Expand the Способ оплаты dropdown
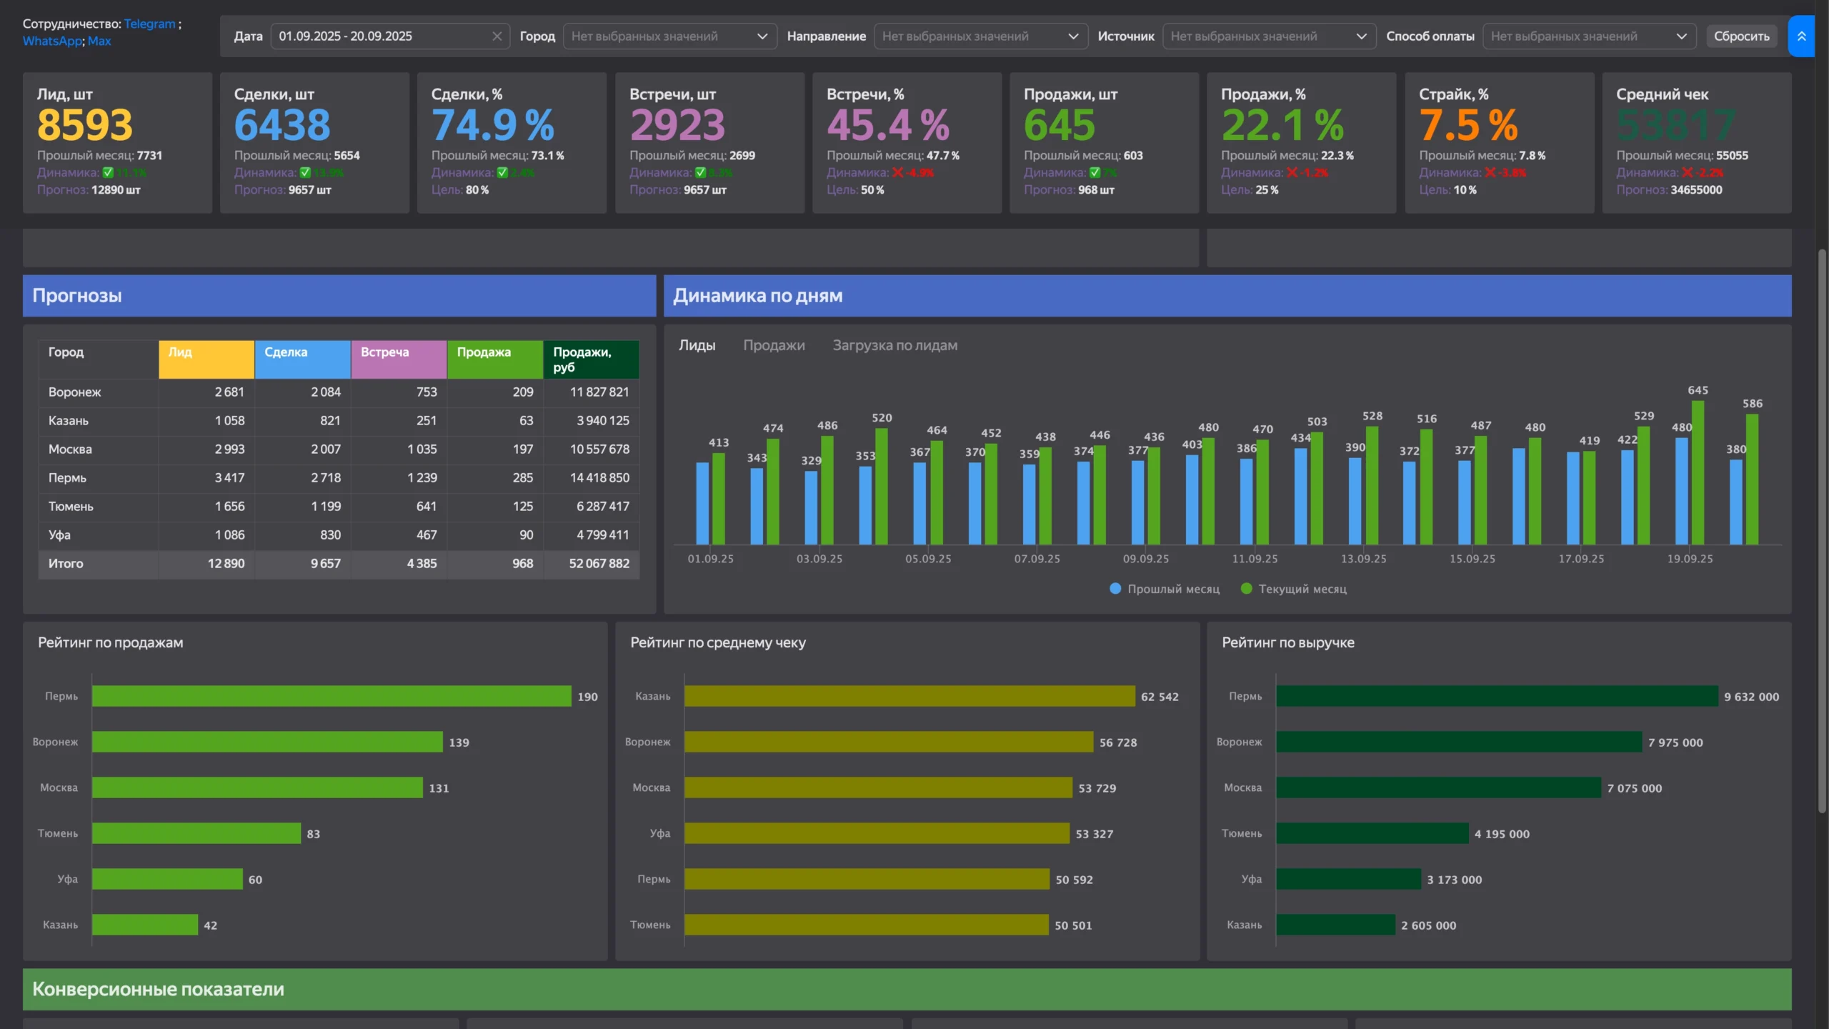 pyautogui.click(x=1590, y=36)
